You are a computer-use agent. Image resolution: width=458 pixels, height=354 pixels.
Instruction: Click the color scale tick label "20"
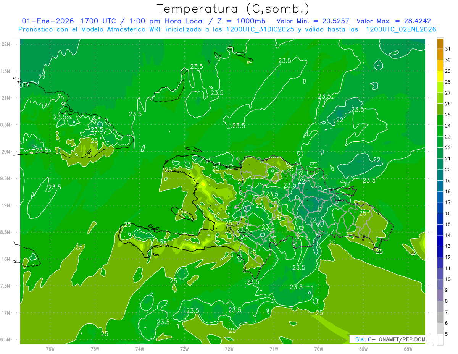pyautogui.click(x=448, y=170)
